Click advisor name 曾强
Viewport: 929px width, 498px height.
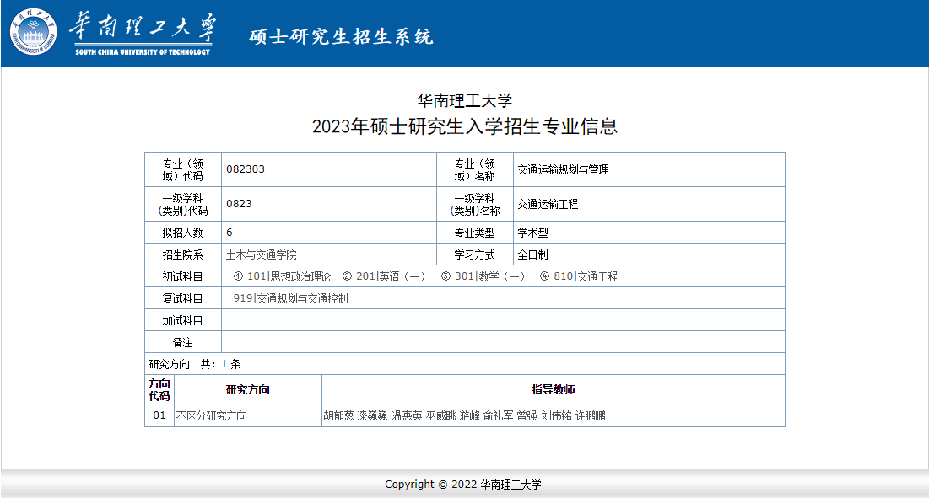point(527,415)
